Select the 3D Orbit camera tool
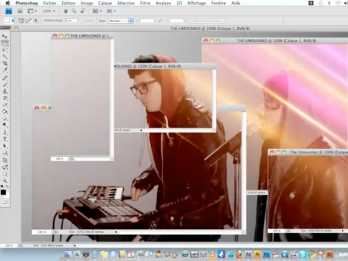Viewport: 348px width, 261px height. 4,167
